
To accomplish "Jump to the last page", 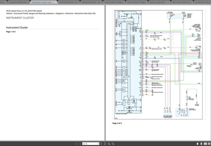I will (105, 144).
